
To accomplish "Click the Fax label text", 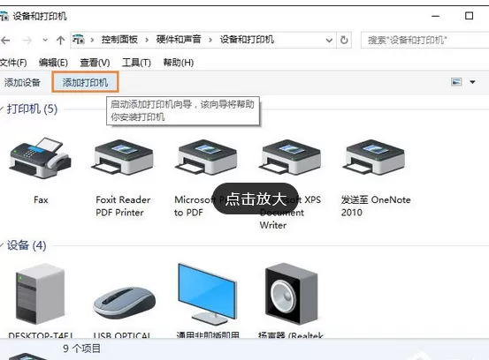I will pyautogui.click(x=41, y=199).
